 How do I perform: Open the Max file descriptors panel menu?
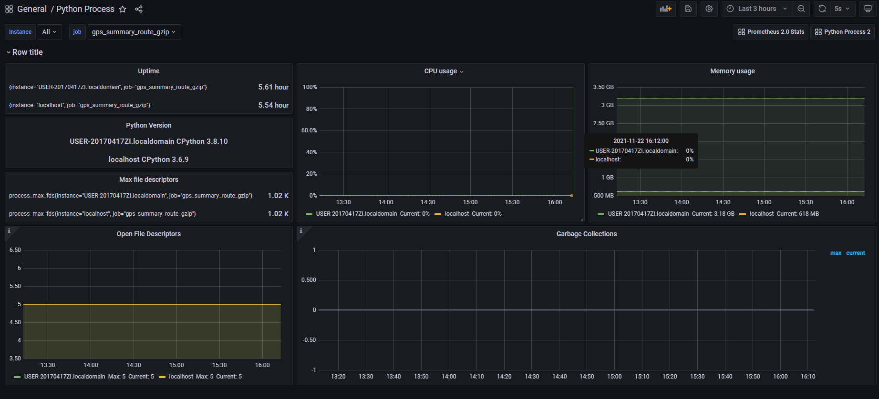pyautogui.click(x=149, y=180)
